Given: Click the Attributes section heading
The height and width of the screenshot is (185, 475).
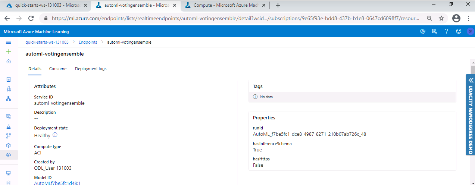Looking at the screenshot, I should click(x=45, y=87).
